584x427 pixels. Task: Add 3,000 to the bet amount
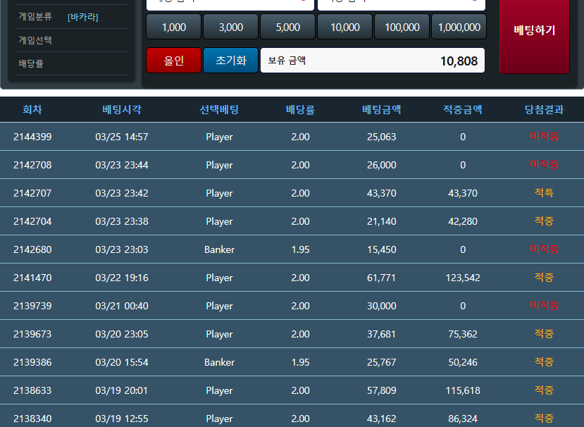coord(230,27)
